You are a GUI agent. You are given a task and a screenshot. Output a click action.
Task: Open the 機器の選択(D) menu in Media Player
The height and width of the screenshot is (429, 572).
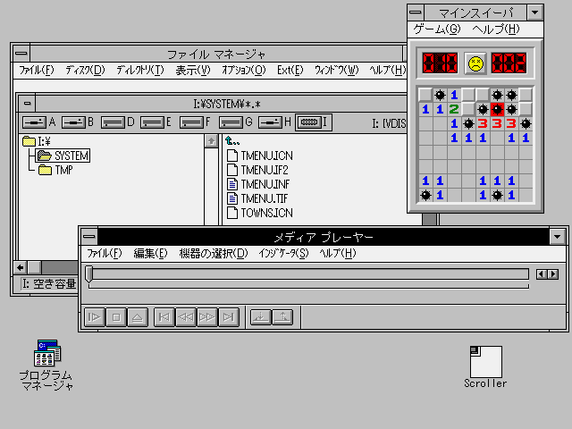[213, 254]
